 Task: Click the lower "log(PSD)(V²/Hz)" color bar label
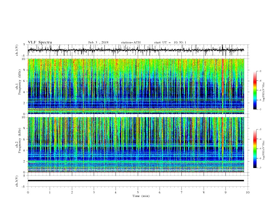pos(264,150)
